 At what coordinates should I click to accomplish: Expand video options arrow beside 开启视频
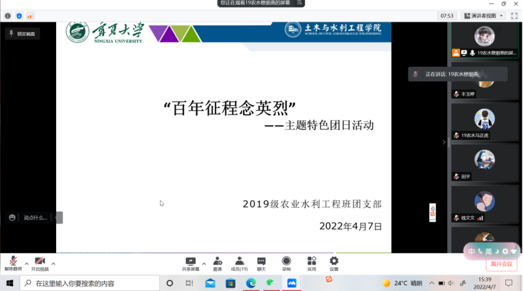coord(54,263)
